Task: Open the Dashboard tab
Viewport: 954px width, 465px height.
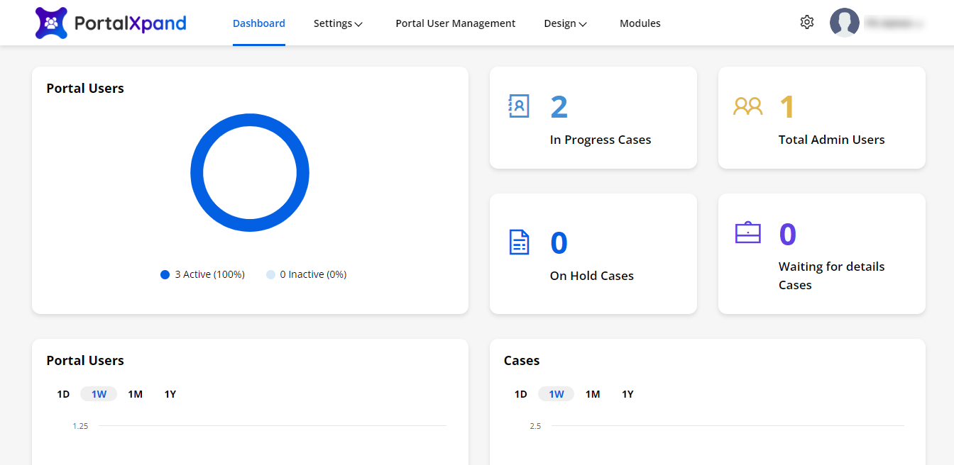Action: tap(258, 23)
